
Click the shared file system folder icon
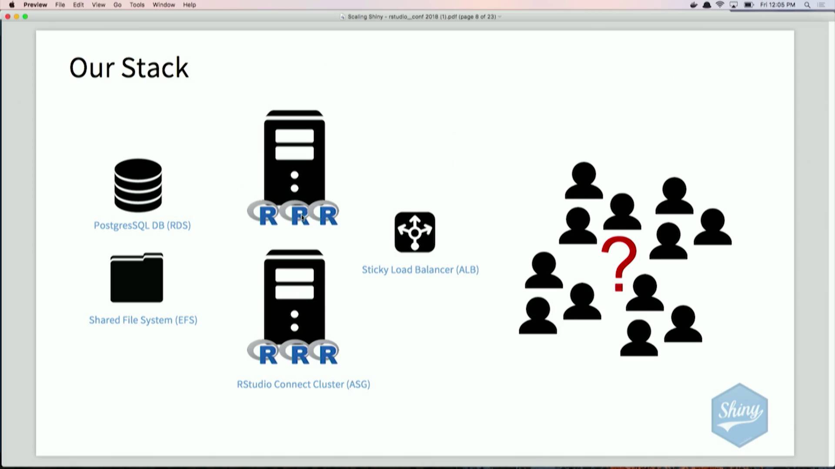click(137, 278)
